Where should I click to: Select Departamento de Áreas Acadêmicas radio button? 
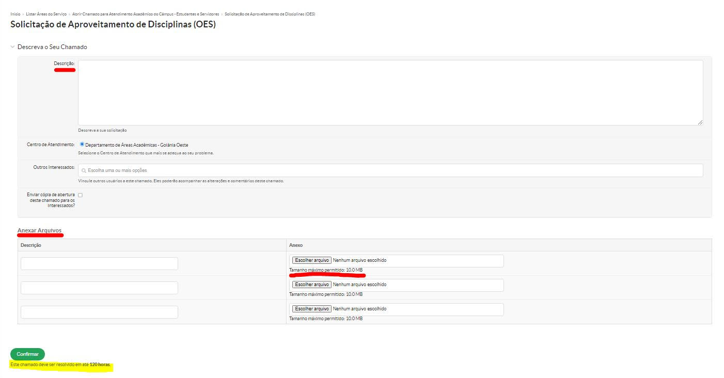click(x=82, y=145)
